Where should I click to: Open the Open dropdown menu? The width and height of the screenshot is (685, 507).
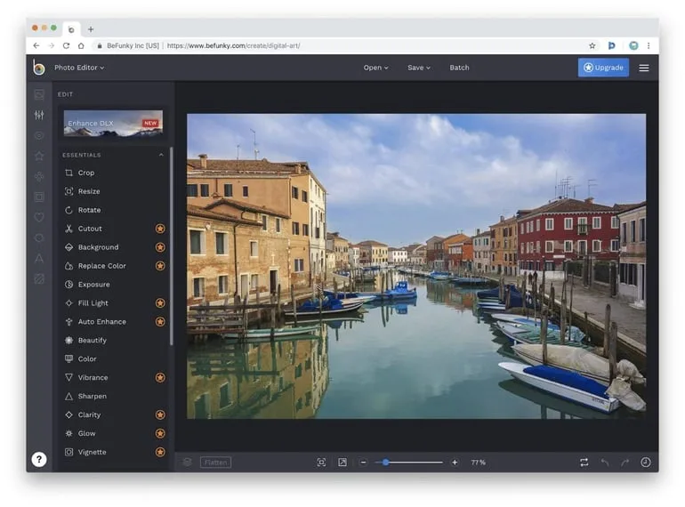pos(375,68)
